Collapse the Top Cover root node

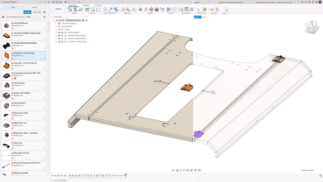pyautogui.click(x=54, y=21)
